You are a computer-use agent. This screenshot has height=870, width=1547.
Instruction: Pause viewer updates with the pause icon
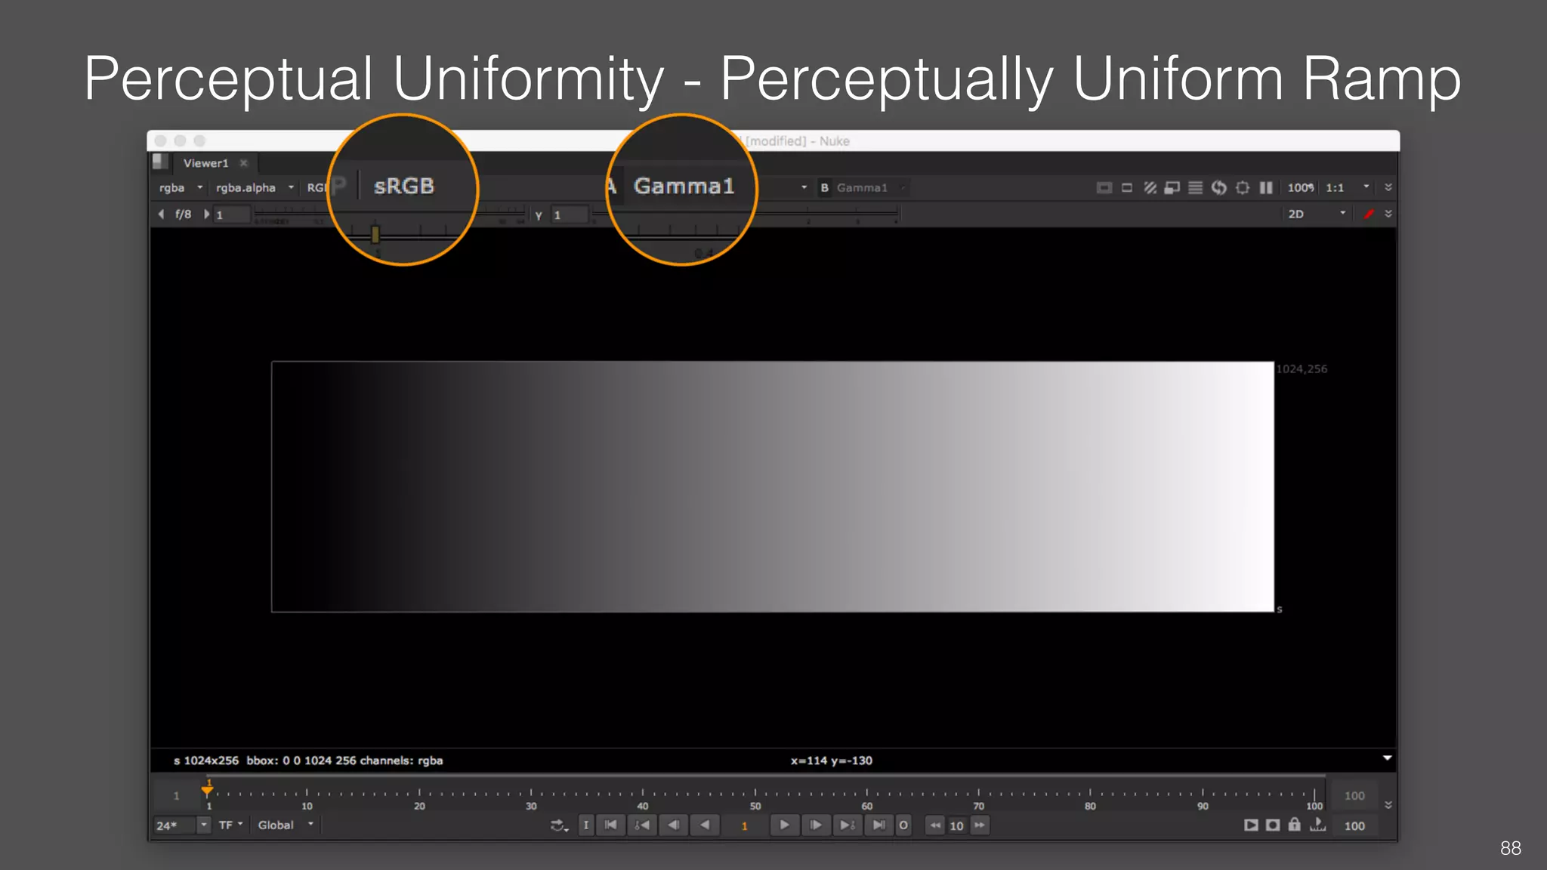[x=1266, y=188]
